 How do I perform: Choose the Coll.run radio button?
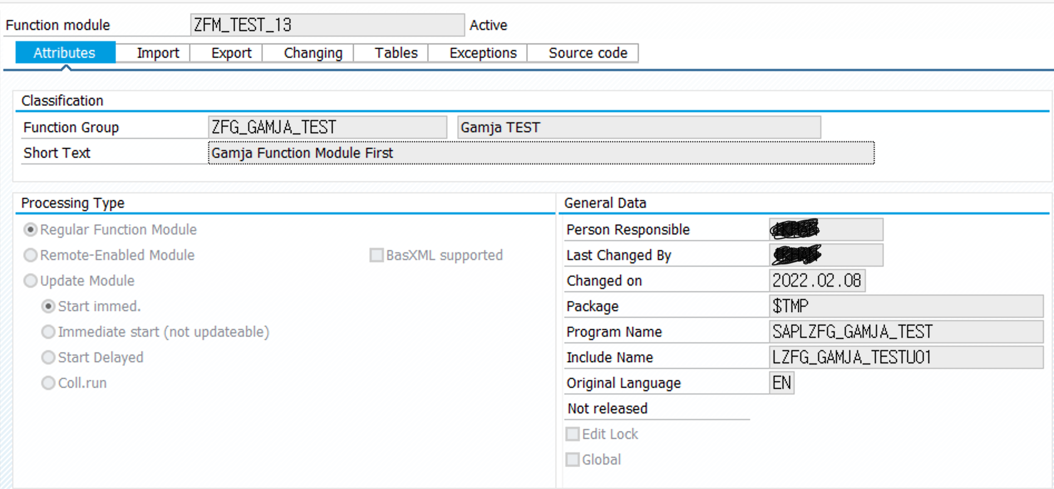48,383
